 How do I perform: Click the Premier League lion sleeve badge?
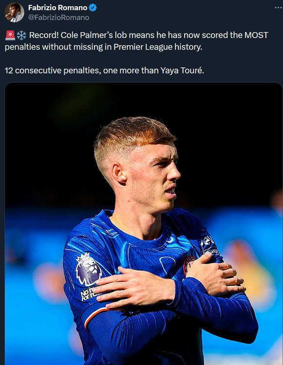[x=89, y=270]
